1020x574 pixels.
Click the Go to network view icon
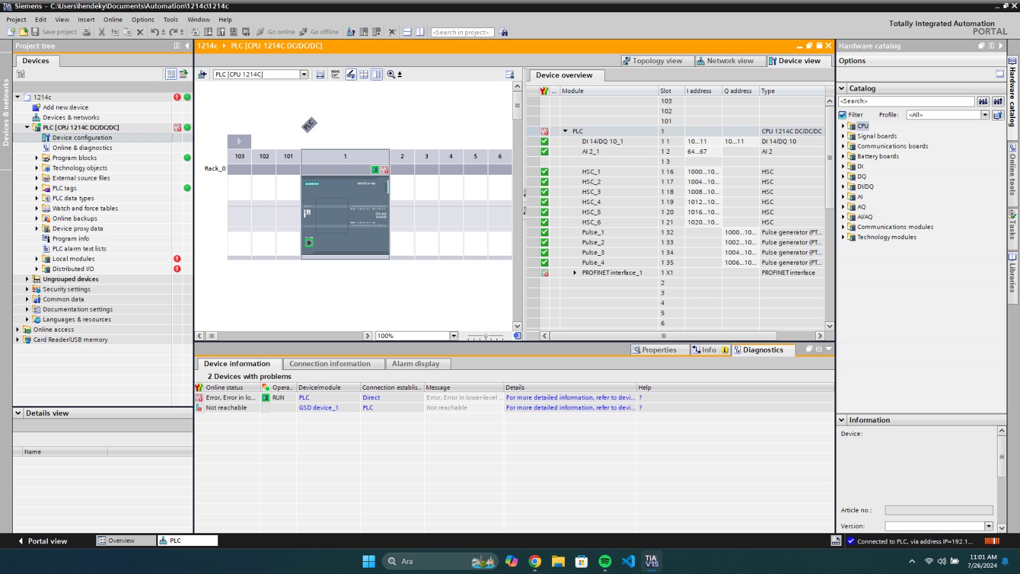pos(203,75)
